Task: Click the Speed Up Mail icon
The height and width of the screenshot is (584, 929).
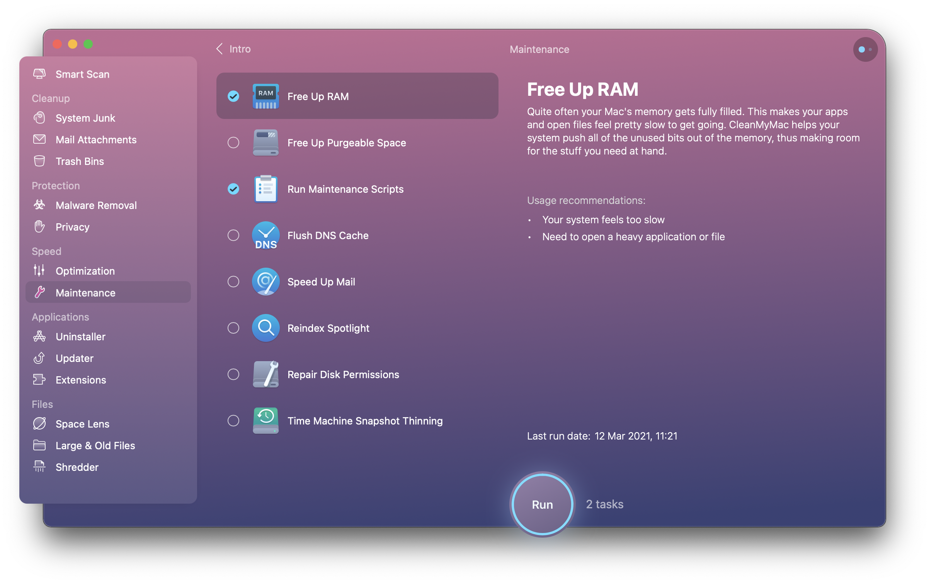Action: click(265, 282)
